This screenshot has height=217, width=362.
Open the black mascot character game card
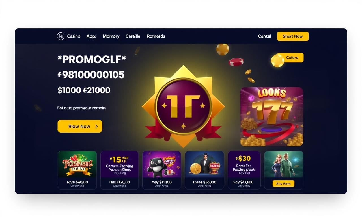[x=162, y=170]
